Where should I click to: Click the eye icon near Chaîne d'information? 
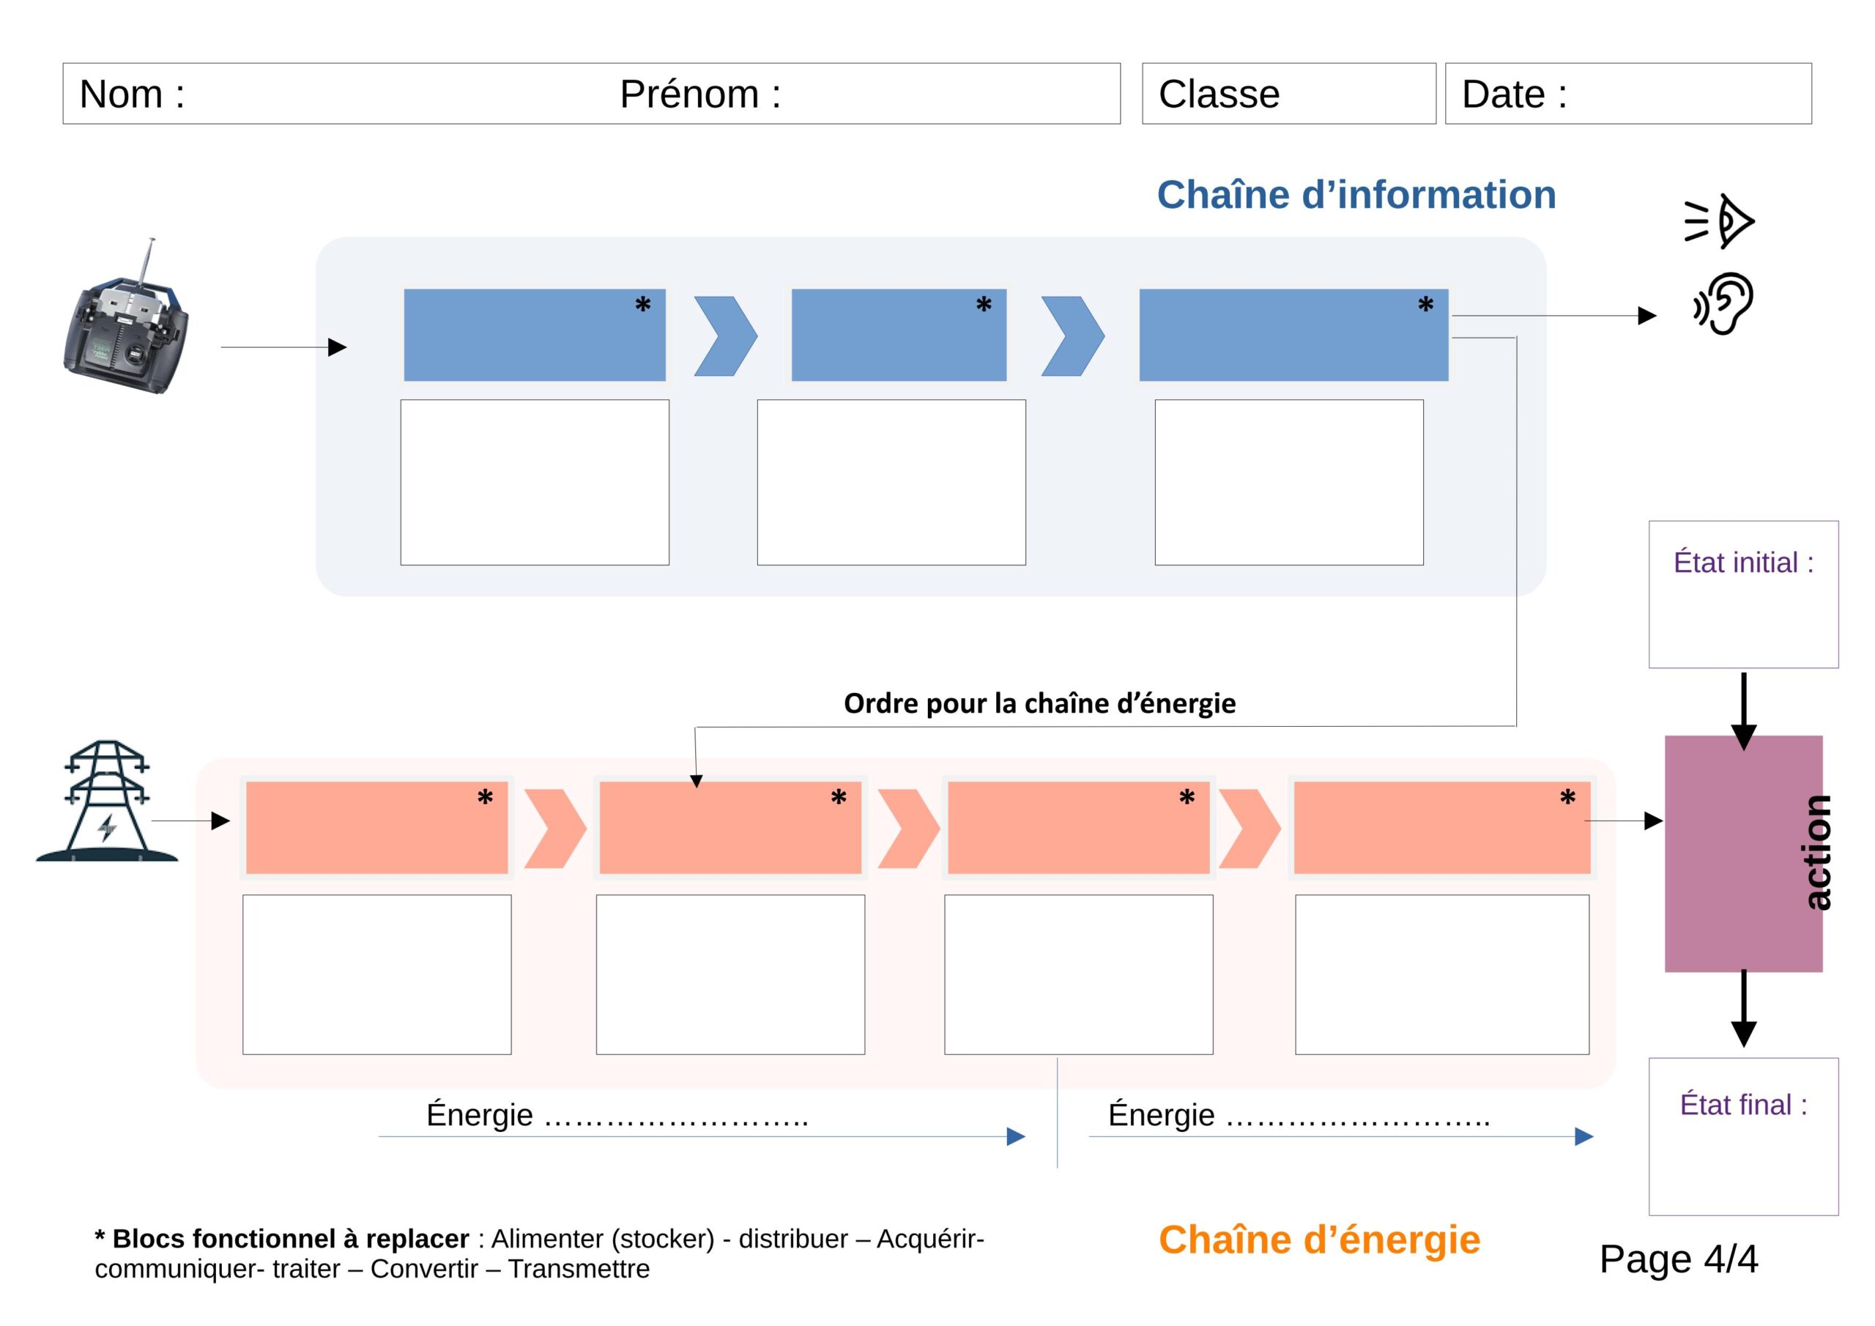[x=1720, y=221]
